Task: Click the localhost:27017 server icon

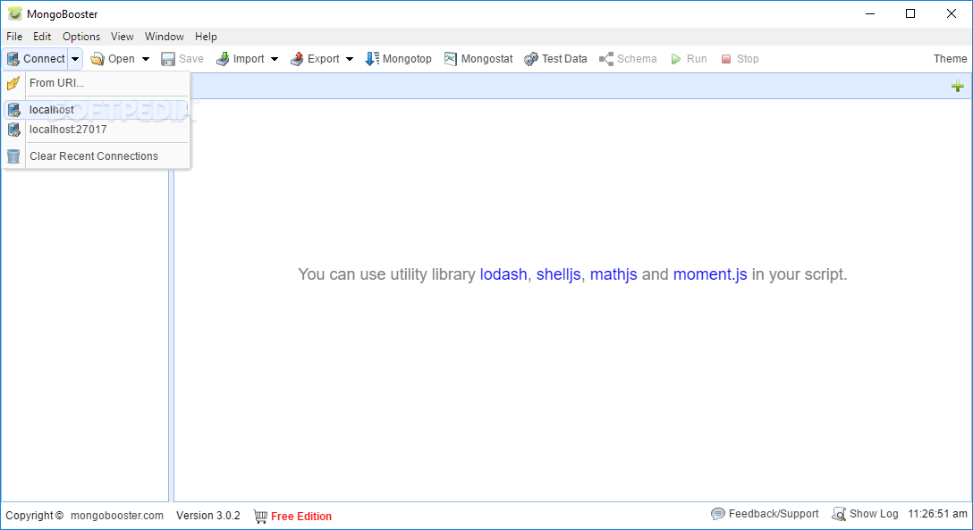Action: [x=13, y=130]
